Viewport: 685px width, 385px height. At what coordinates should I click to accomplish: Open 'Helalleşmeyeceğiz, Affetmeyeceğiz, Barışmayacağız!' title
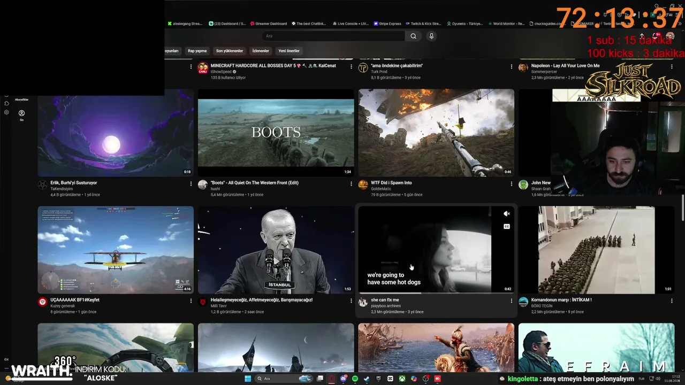pos(262,300)
